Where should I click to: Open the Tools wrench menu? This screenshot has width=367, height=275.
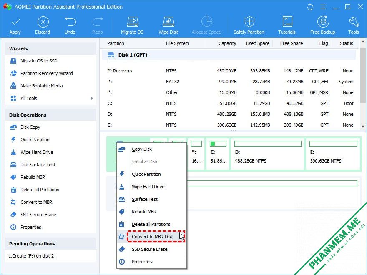click(353, 25)
